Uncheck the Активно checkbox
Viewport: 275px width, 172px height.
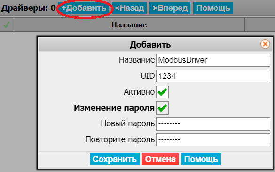point(162,92)
